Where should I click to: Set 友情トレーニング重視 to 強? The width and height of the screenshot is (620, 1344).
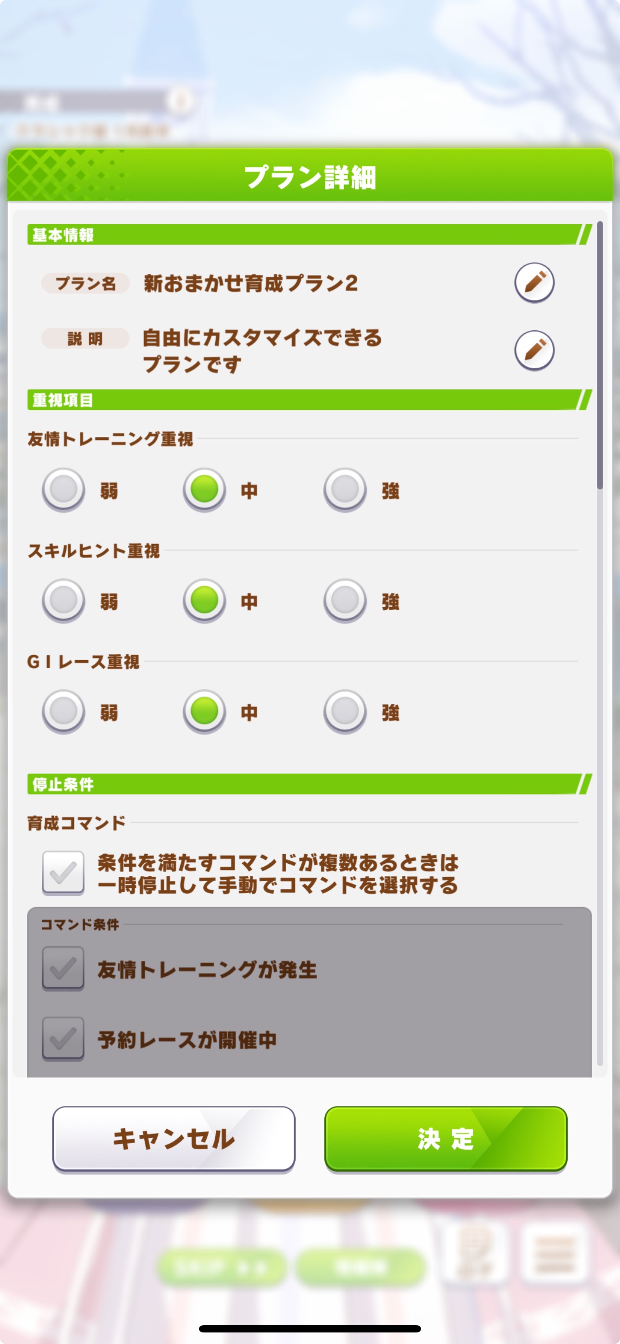(345, 489)
